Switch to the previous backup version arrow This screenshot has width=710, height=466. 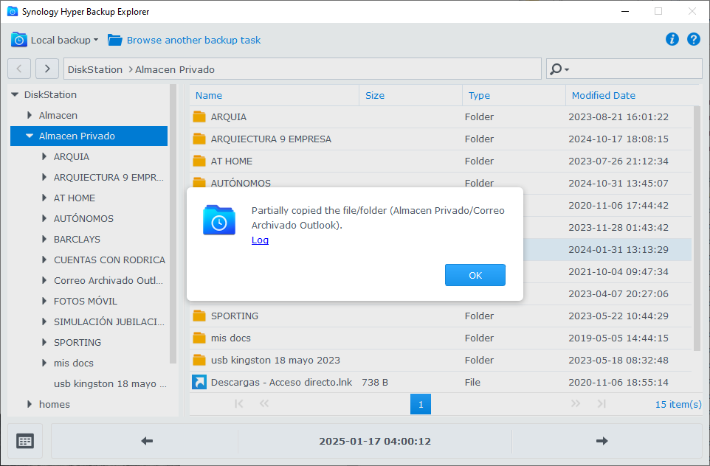point(147,441)
